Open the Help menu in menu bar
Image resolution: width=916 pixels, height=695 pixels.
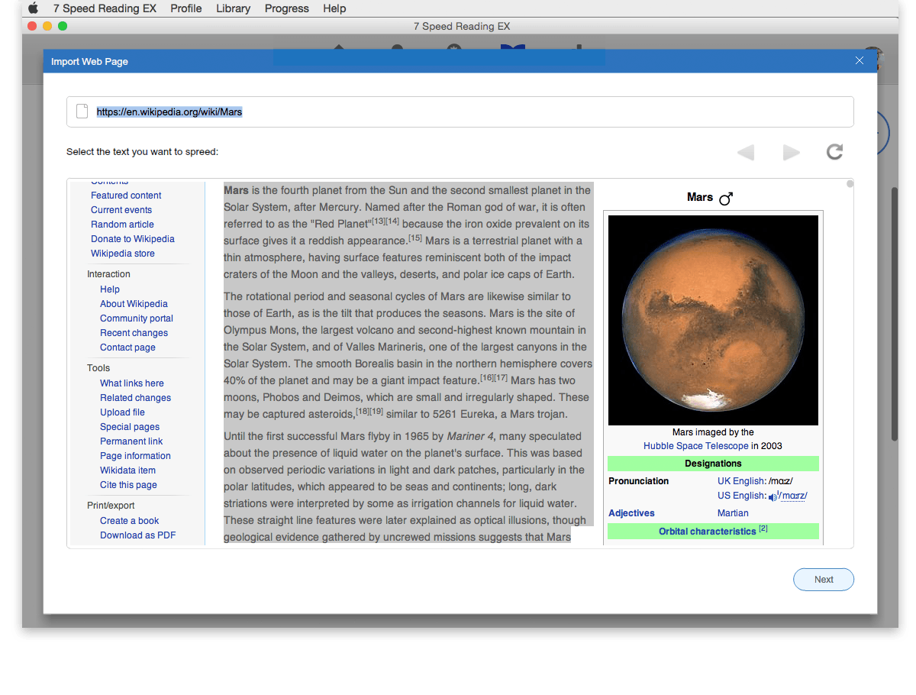click(x=334, y=8)
